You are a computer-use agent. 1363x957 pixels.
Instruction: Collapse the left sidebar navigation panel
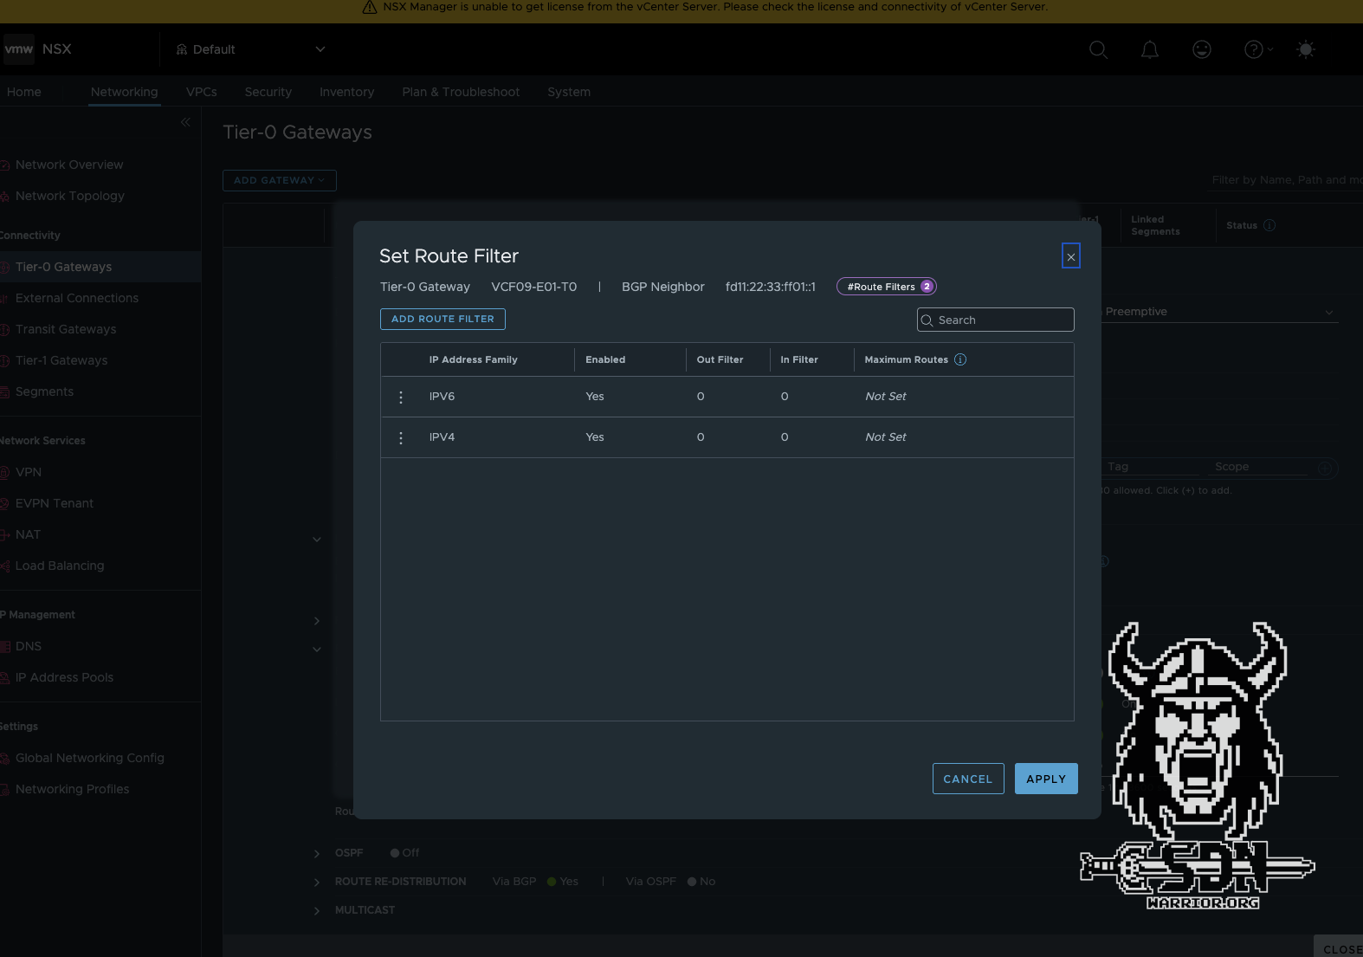[185, 122]
